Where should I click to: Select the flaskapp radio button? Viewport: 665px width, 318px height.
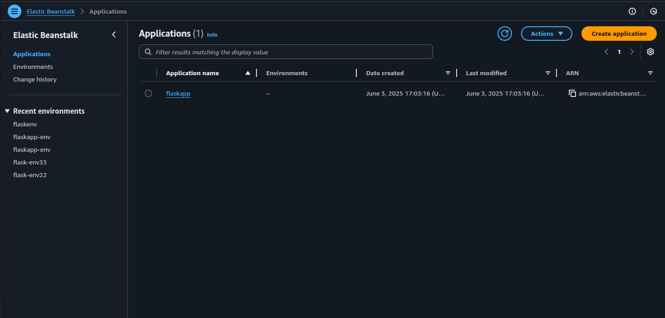[x=148, y=93]
